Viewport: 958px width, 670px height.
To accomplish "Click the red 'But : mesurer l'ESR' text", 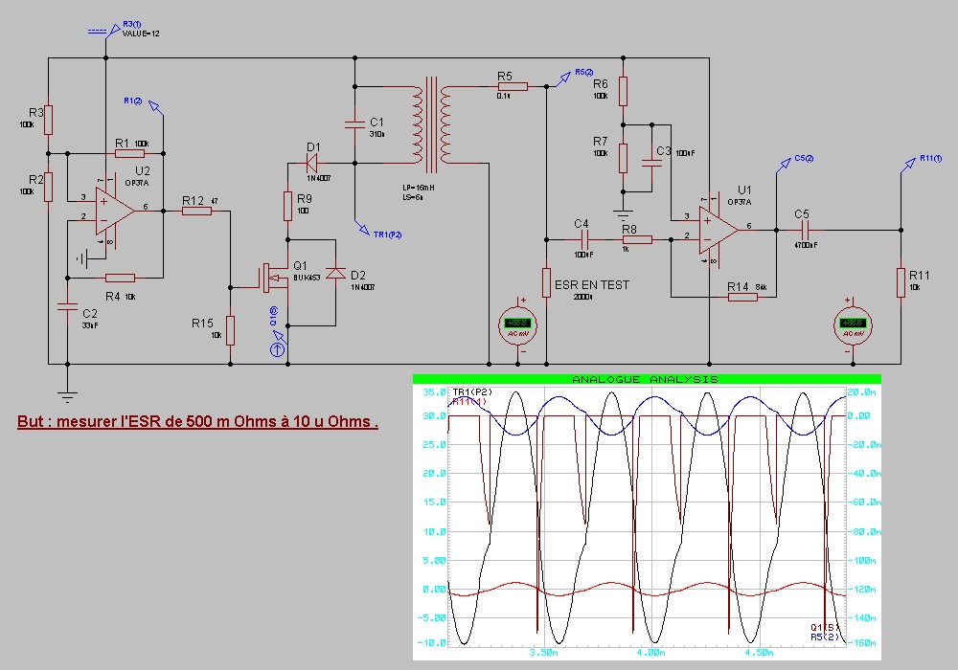I will [197, 422].
